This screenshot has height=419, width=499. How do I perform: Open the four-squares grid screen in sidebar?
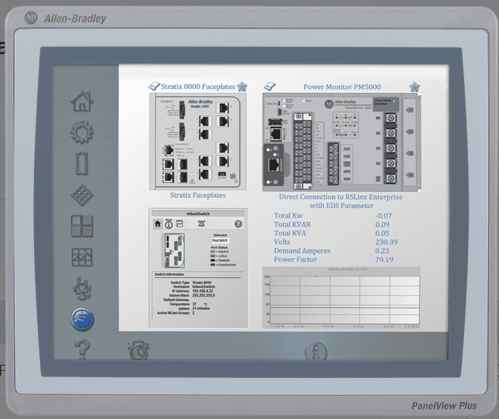click(x=82, y=226)
